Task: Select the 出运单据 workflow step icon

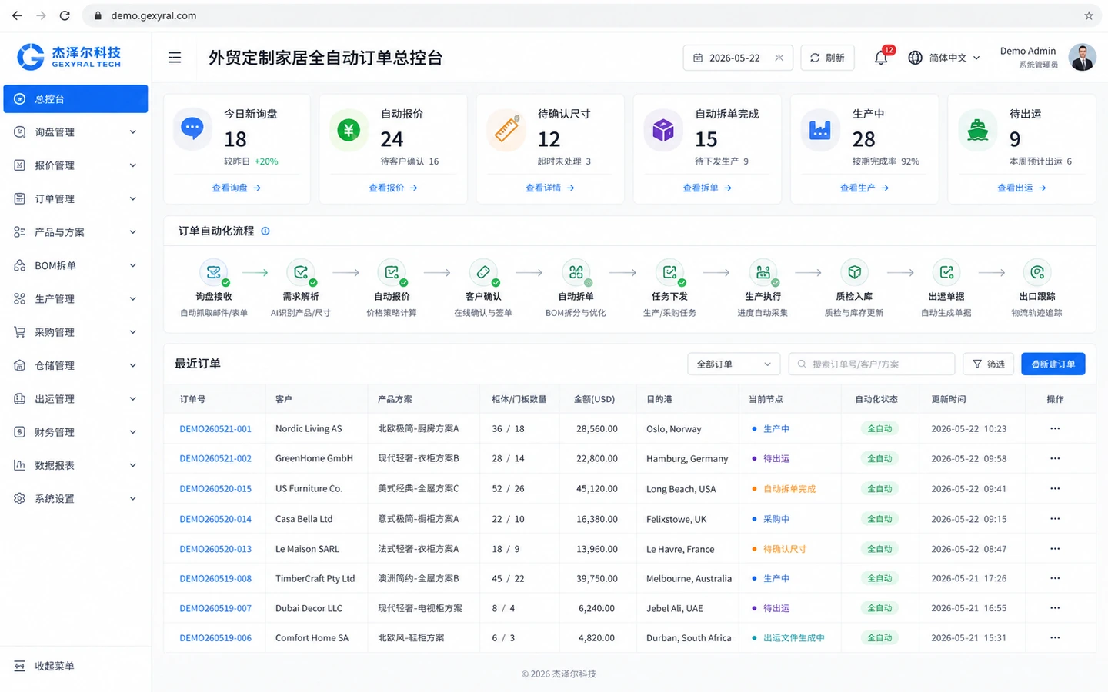Action: coord(946,272)
